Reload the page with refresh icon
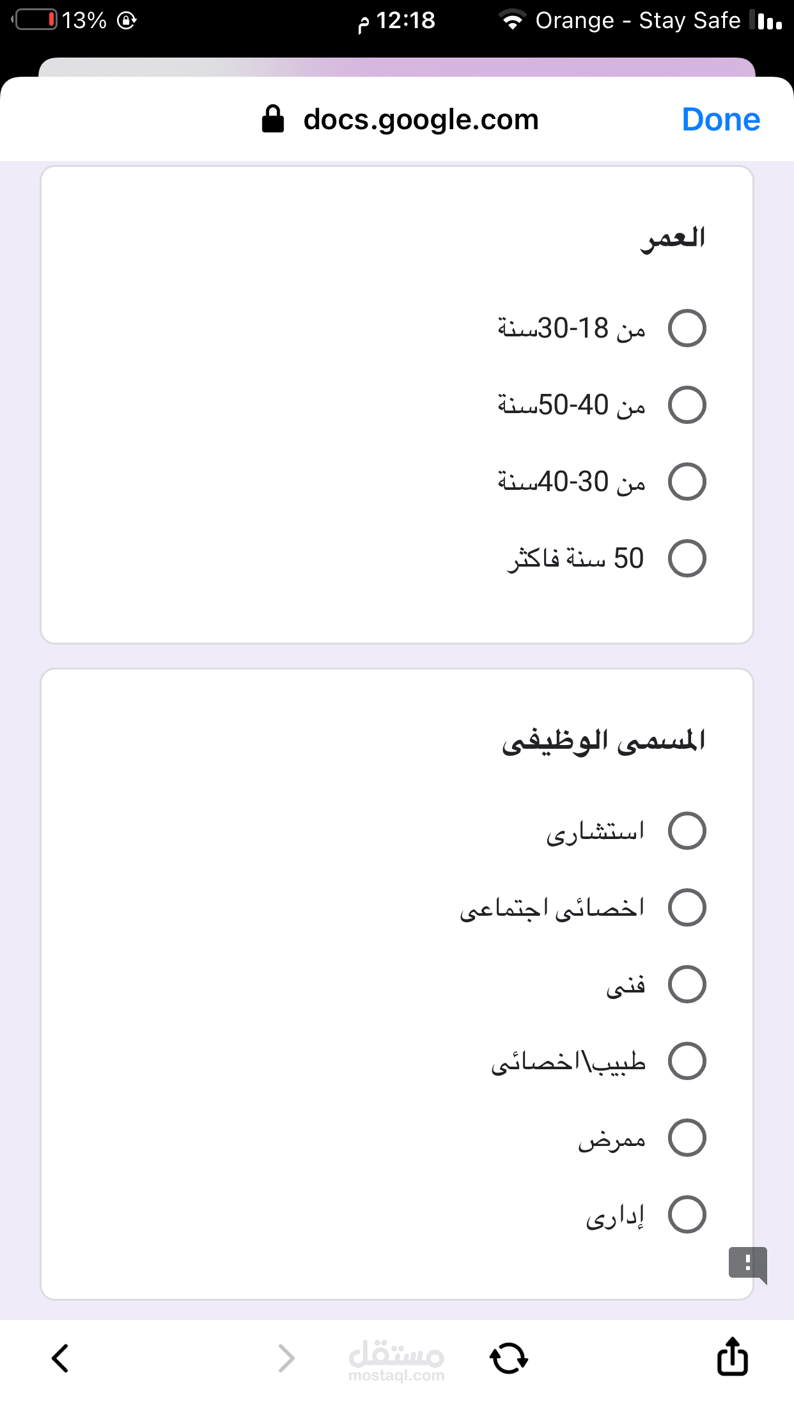 [509, 1358]
